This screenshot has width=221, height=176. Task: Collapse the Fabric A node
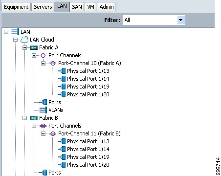[24, 47]
